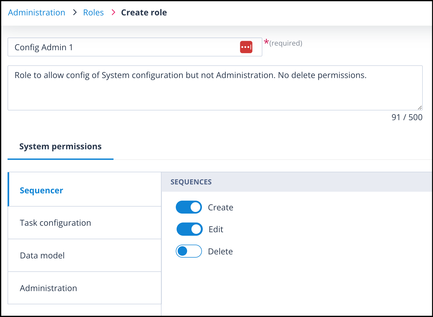Click the role name field 'Config Admin 1'
Image resolution: width=433 pixels, height=317 pixels.
pyautogui.click(x=135, y=47)
